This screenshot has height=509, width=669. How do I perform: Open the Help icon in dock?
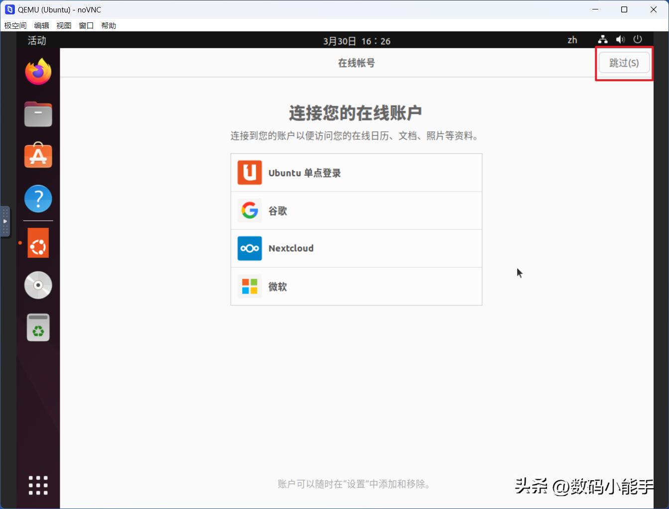point(38,199)
